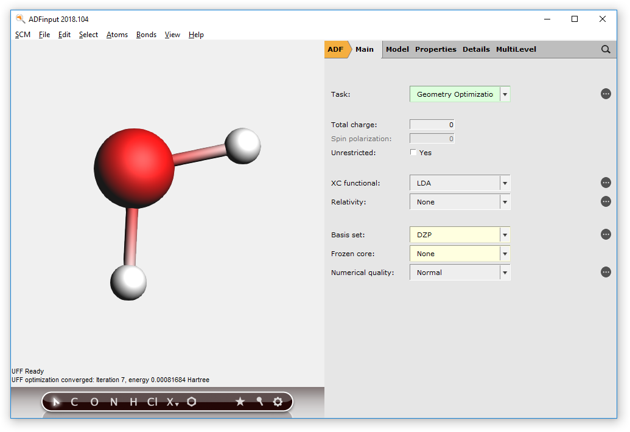Maximize the ADFinput window

(575, 19)
